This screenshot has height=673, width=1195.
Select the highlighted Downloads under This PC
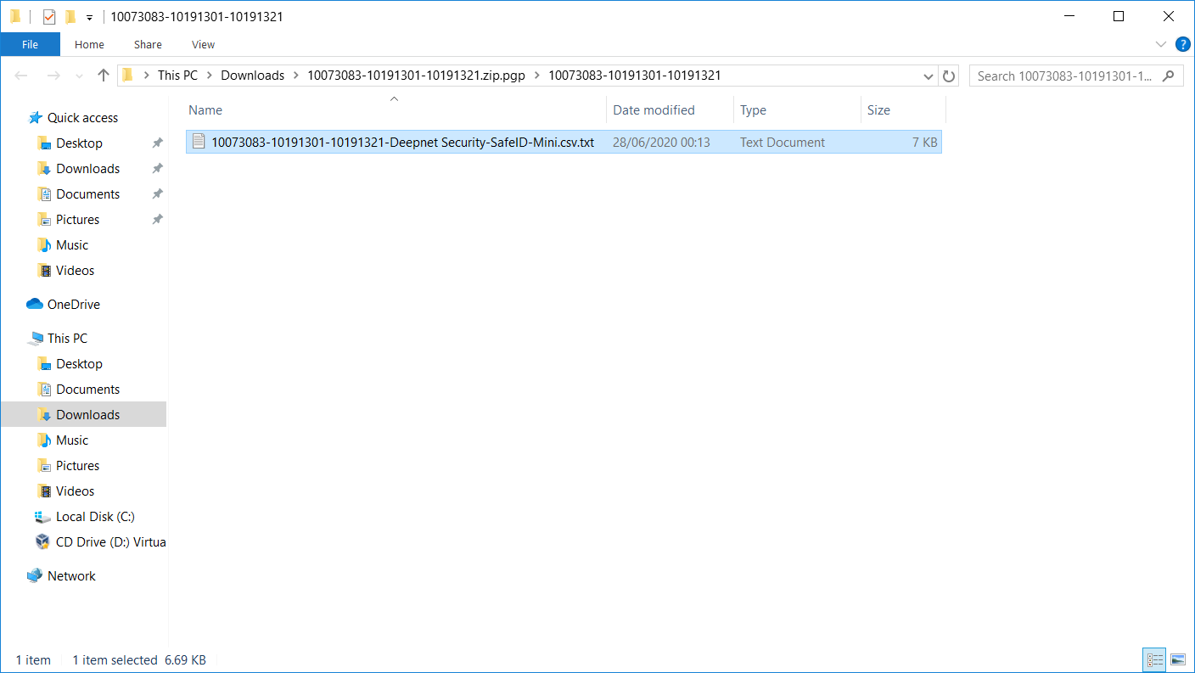83,414
